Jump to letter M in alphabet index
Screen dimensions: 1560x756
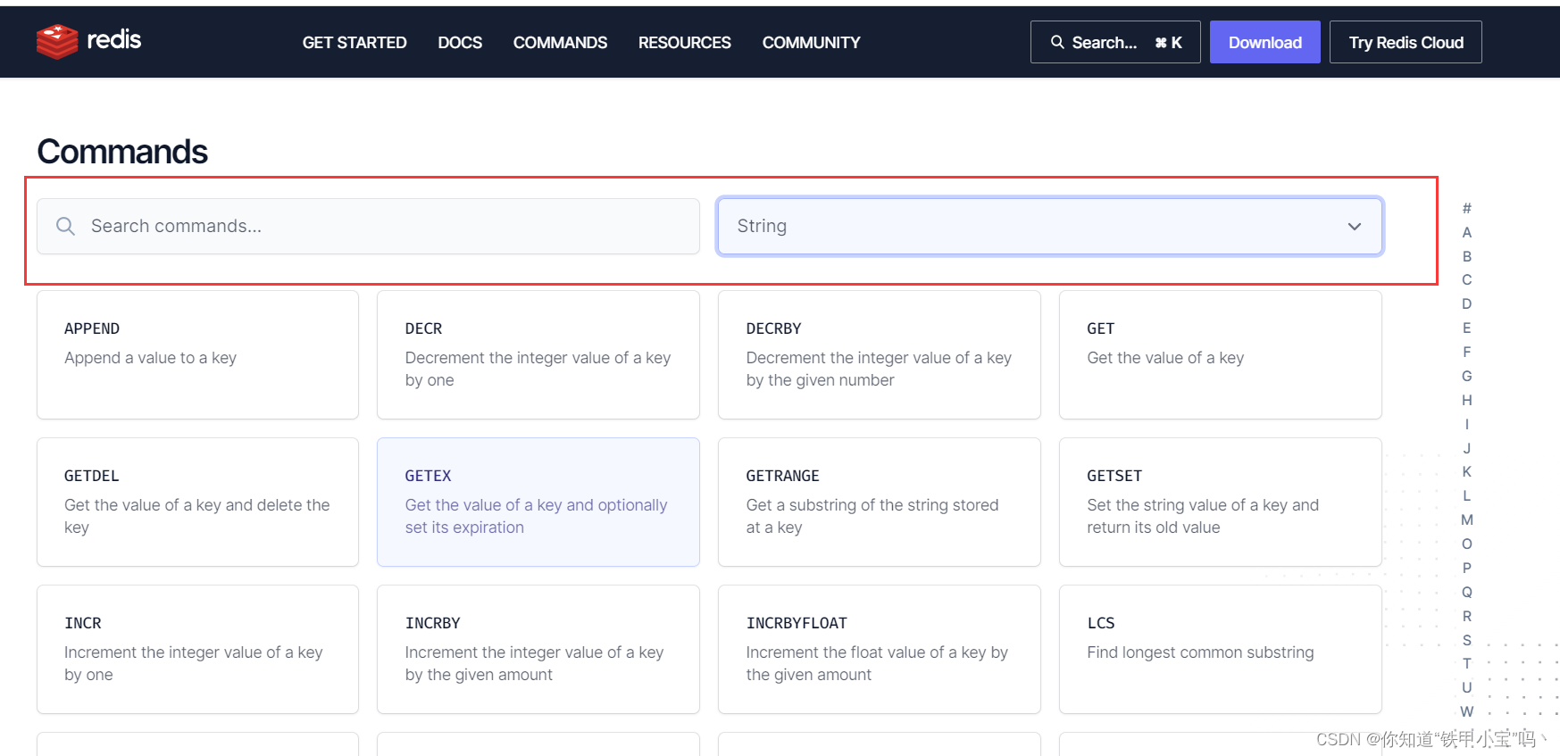pos(1466,519)
